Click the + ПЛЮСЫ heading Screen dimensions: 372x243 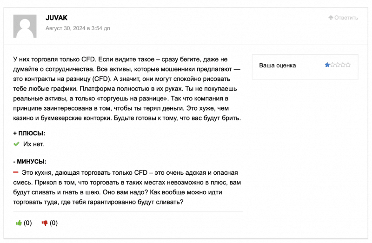click(x=29, y=133)
